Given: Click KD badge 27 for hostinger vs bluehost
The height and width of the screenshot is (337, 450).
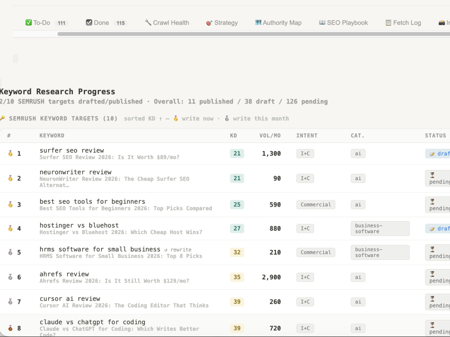Looking at the screenshot, I should click(237, 228).
